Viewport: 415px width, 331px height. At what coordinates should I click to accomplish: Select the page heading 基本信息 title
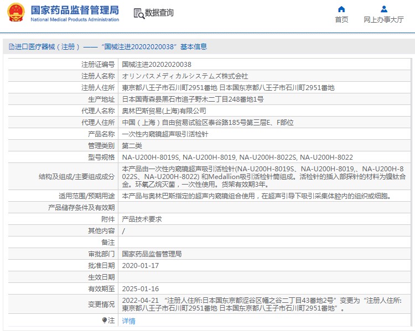194,47
